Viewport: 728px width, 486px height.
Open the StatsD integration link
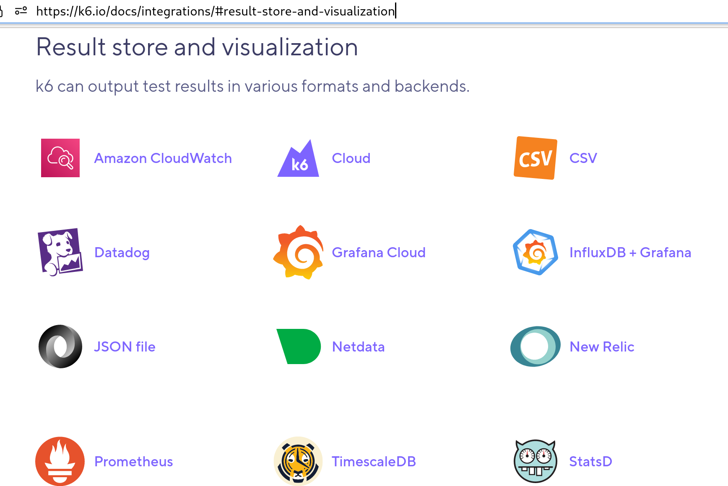click(x=590, y=461)
